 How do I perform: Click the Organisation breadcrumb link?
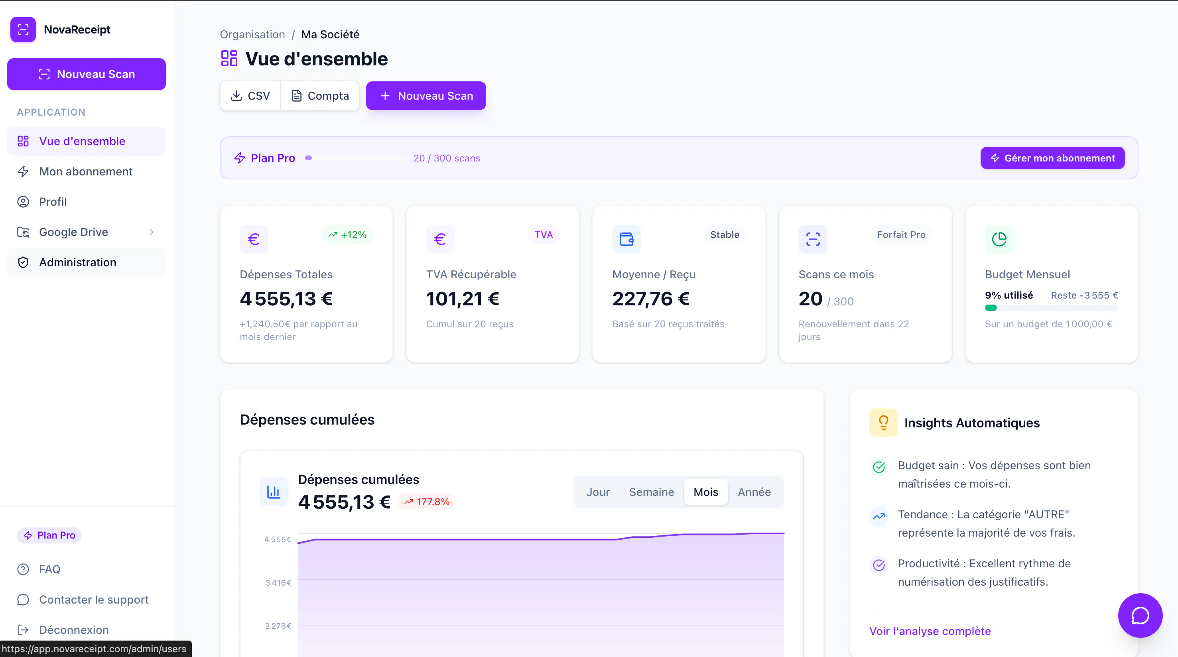coord(252,35)
